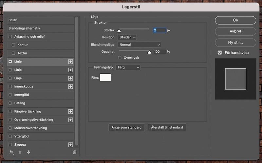Click the Ny stil... button
This screenshot has height=163, width=262.
235,43
